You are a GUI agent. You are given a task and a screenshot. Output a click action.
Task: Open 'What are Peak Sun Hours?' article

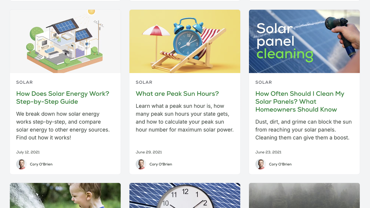click(177, 94)
